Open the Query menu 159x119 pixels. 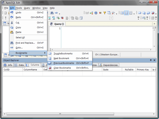[x=27, y=8]
